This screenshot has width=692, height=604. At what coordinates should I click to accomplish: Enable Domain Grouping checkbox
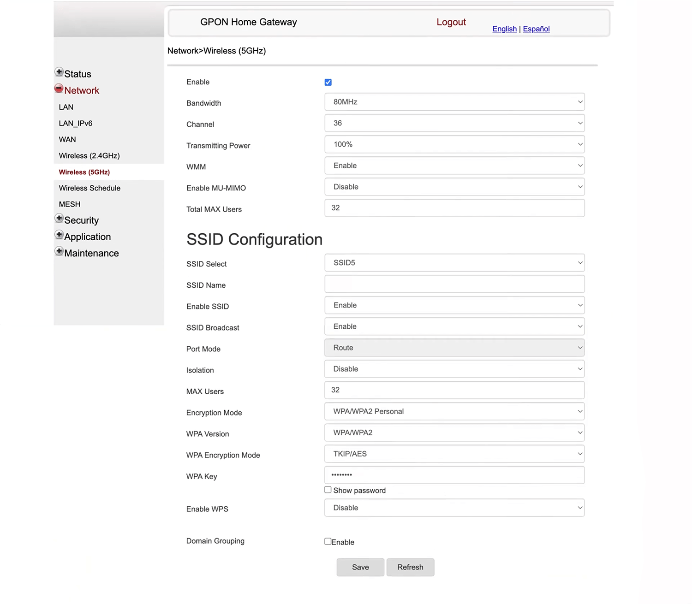coord(328,541)
